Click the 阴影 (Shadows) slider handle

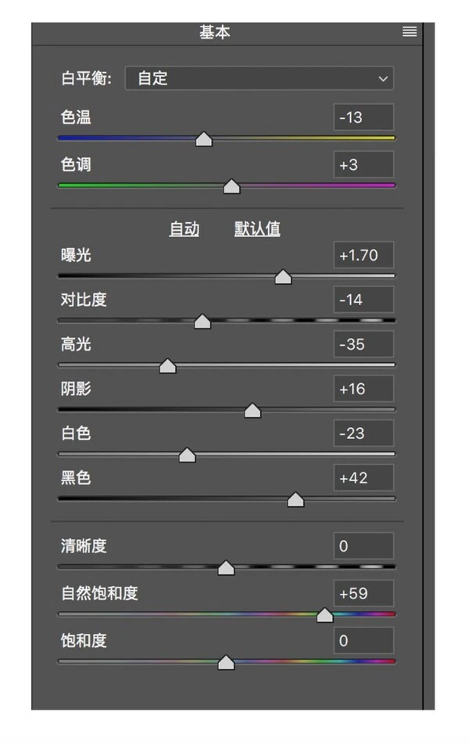coord(252,410)
